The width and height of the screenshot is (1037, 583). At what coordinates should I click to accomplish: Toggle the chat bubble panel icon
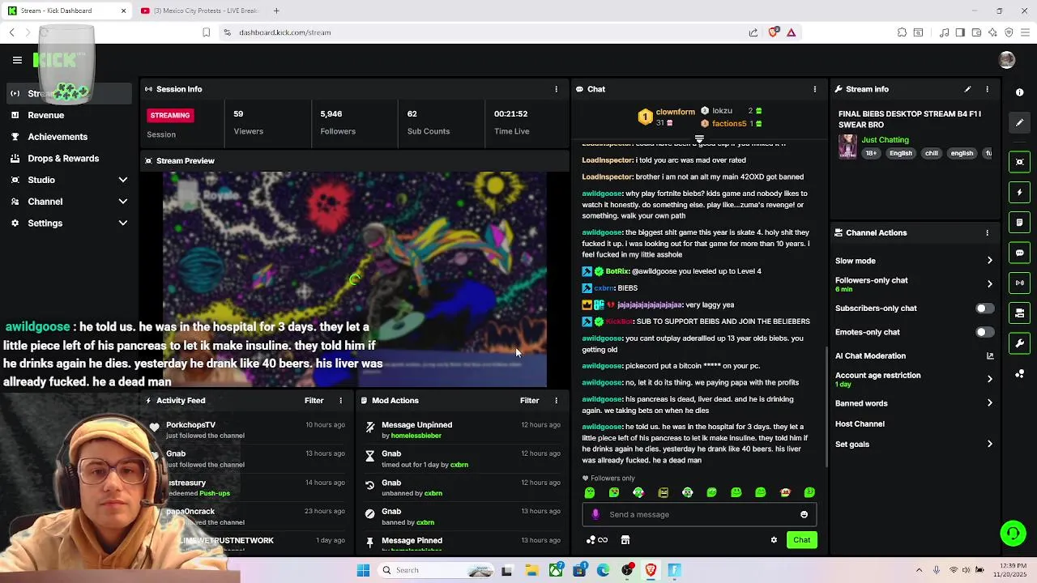click(x=1020, y=253)
